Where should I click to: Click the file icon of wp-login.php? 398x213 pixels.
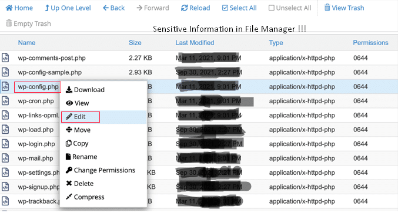click(5, 144)
